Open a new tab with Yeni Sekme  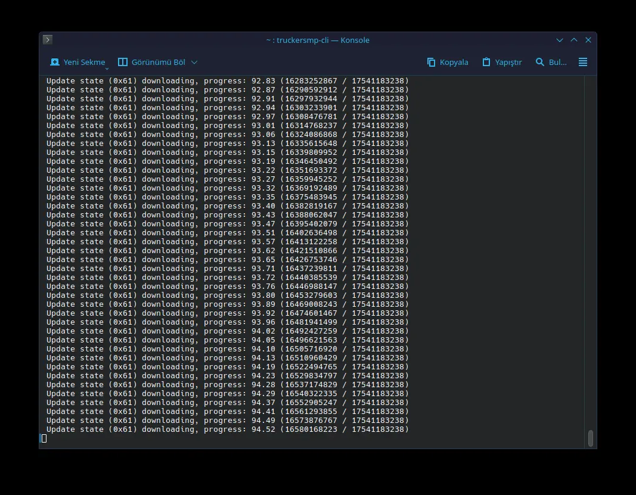(x=77, y=62)
